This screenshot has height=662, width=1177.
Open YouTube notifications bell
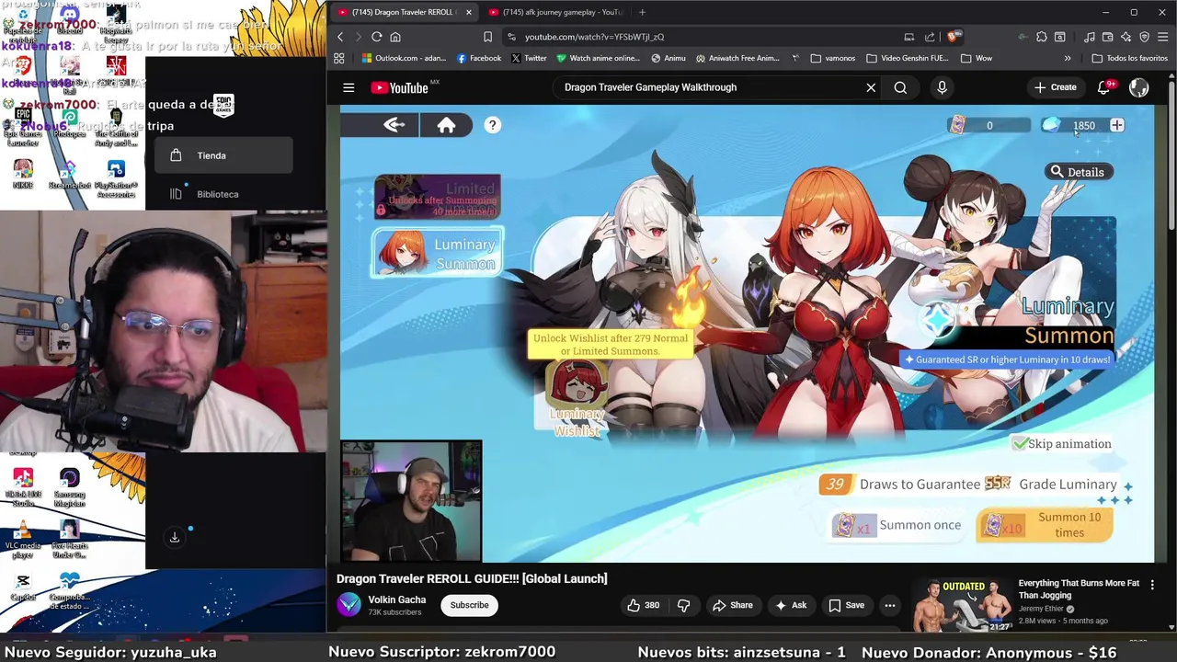point(1104,87)
